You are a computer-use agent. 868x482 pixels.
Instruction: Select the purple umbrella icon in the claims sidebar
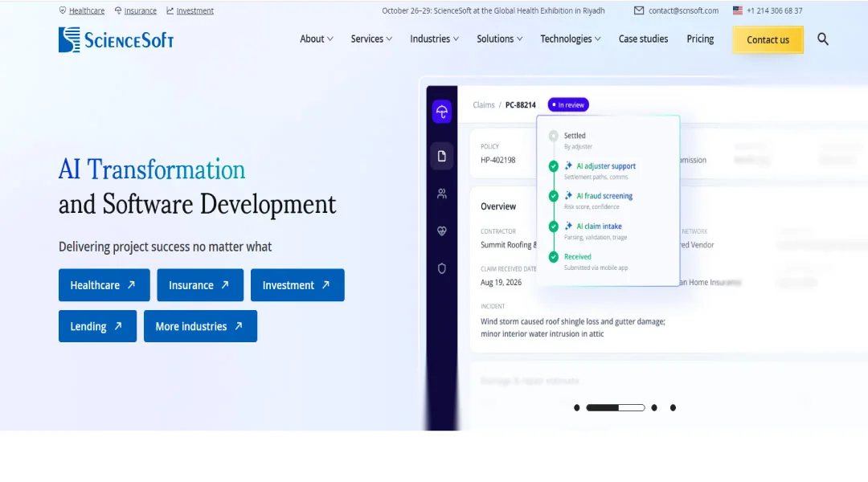click(442, 112)
